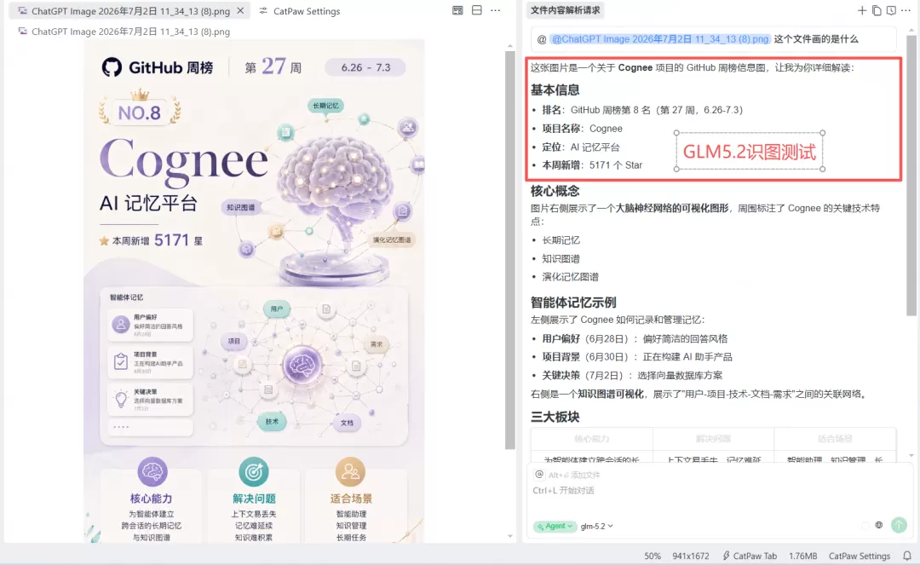Open the Agent mode dropdown
Screen dimensions: 920x565
tap(555, 527)
